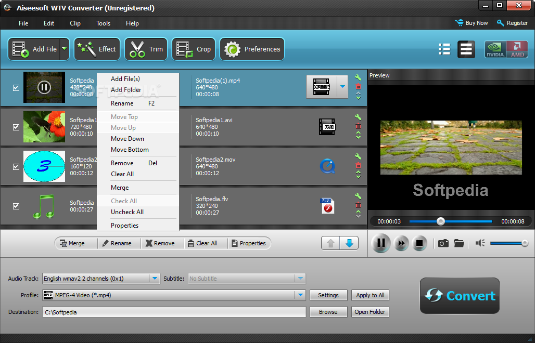Screen dimensions: 535x343
Task: Open Preferences with the gear icon
Action: (x=252, y=49)
